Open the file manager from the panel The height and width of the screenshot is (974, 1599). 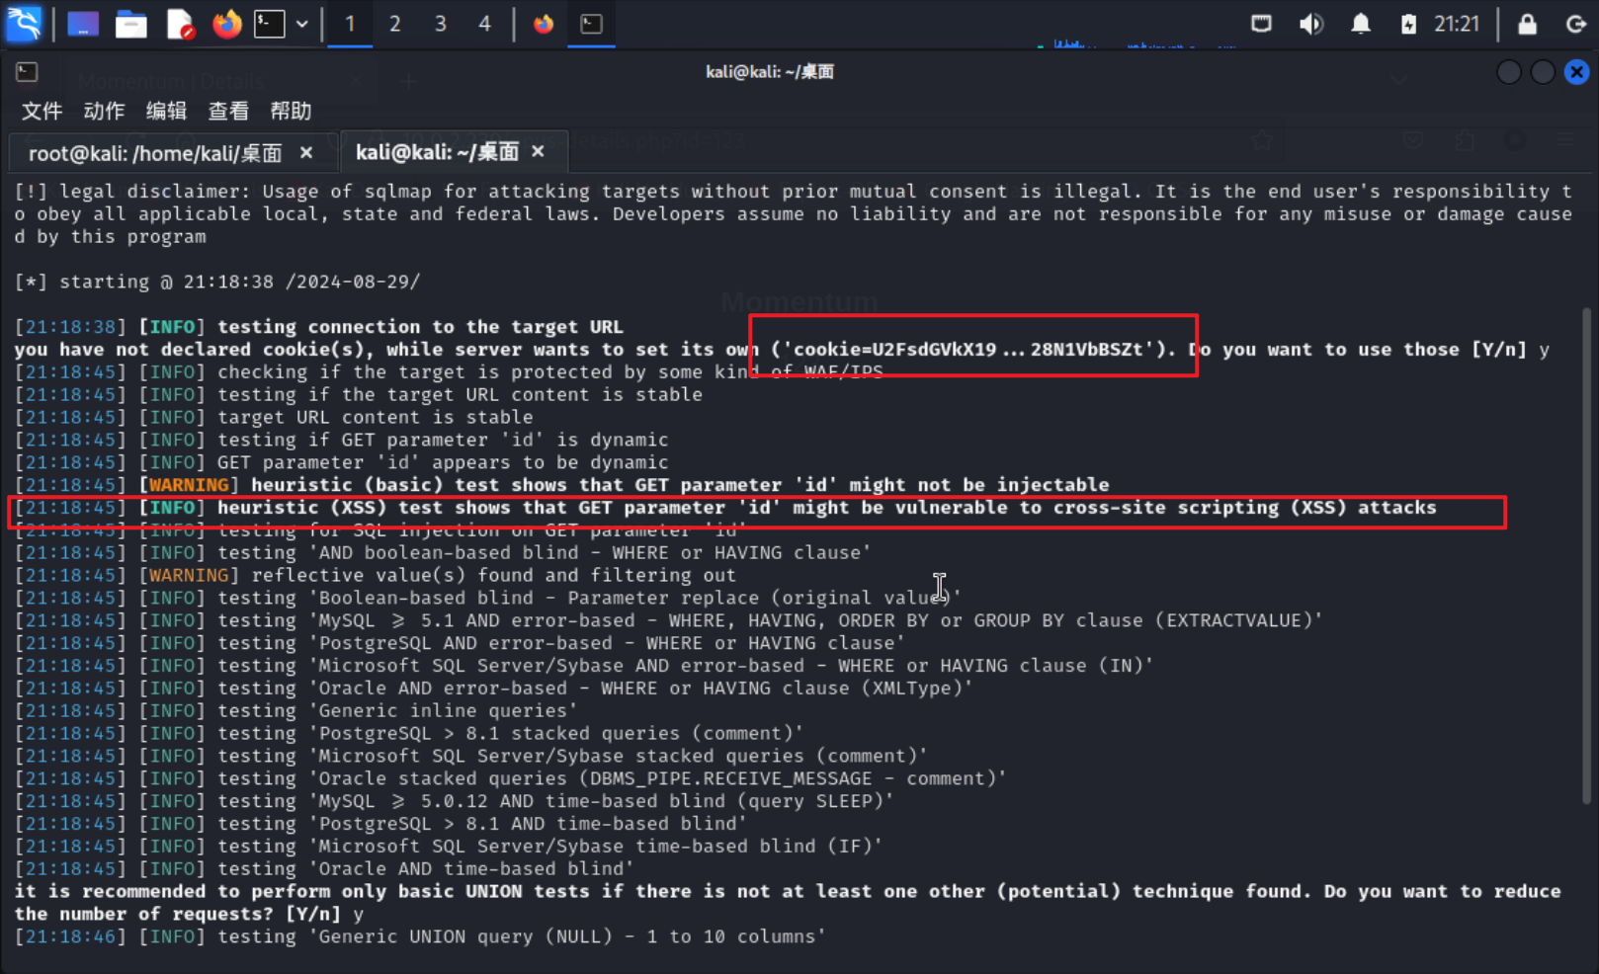click(x=130, y=24)
